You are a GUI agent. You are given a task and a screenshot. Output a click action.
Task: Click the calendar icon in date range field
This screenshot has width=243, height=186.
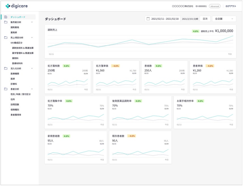[x=148, y=19]
